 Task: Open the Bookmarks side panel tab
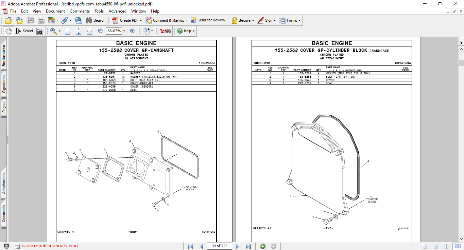coord(4,56)
